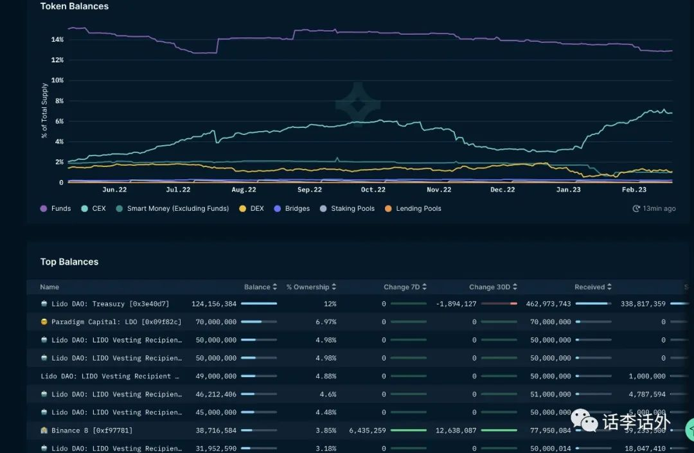Click the refresh icon beside 13min ago
Viewport: 694px width, 453px height.
pyautogui.click(x=636, y=208)
